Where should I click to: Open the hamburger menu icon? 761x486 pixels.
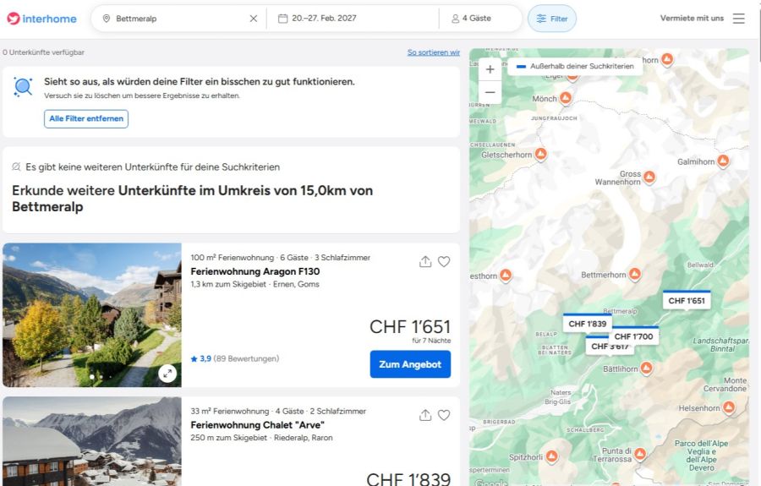739,19
